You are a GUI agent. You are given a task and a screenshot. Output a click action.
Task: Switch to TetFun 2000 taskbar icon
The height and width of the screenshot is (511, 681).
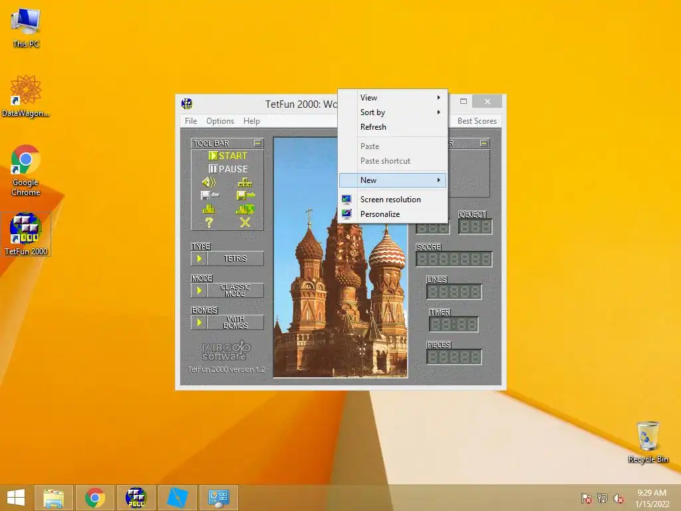coord(136,498)
